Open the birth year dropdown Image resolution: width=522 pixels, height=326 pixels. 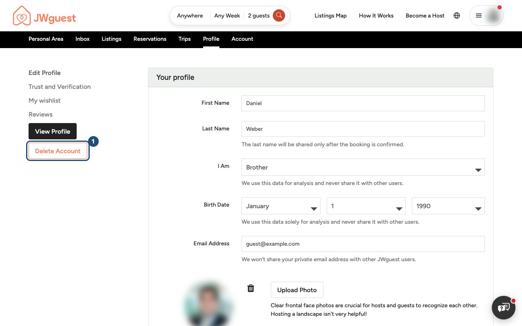448,206
